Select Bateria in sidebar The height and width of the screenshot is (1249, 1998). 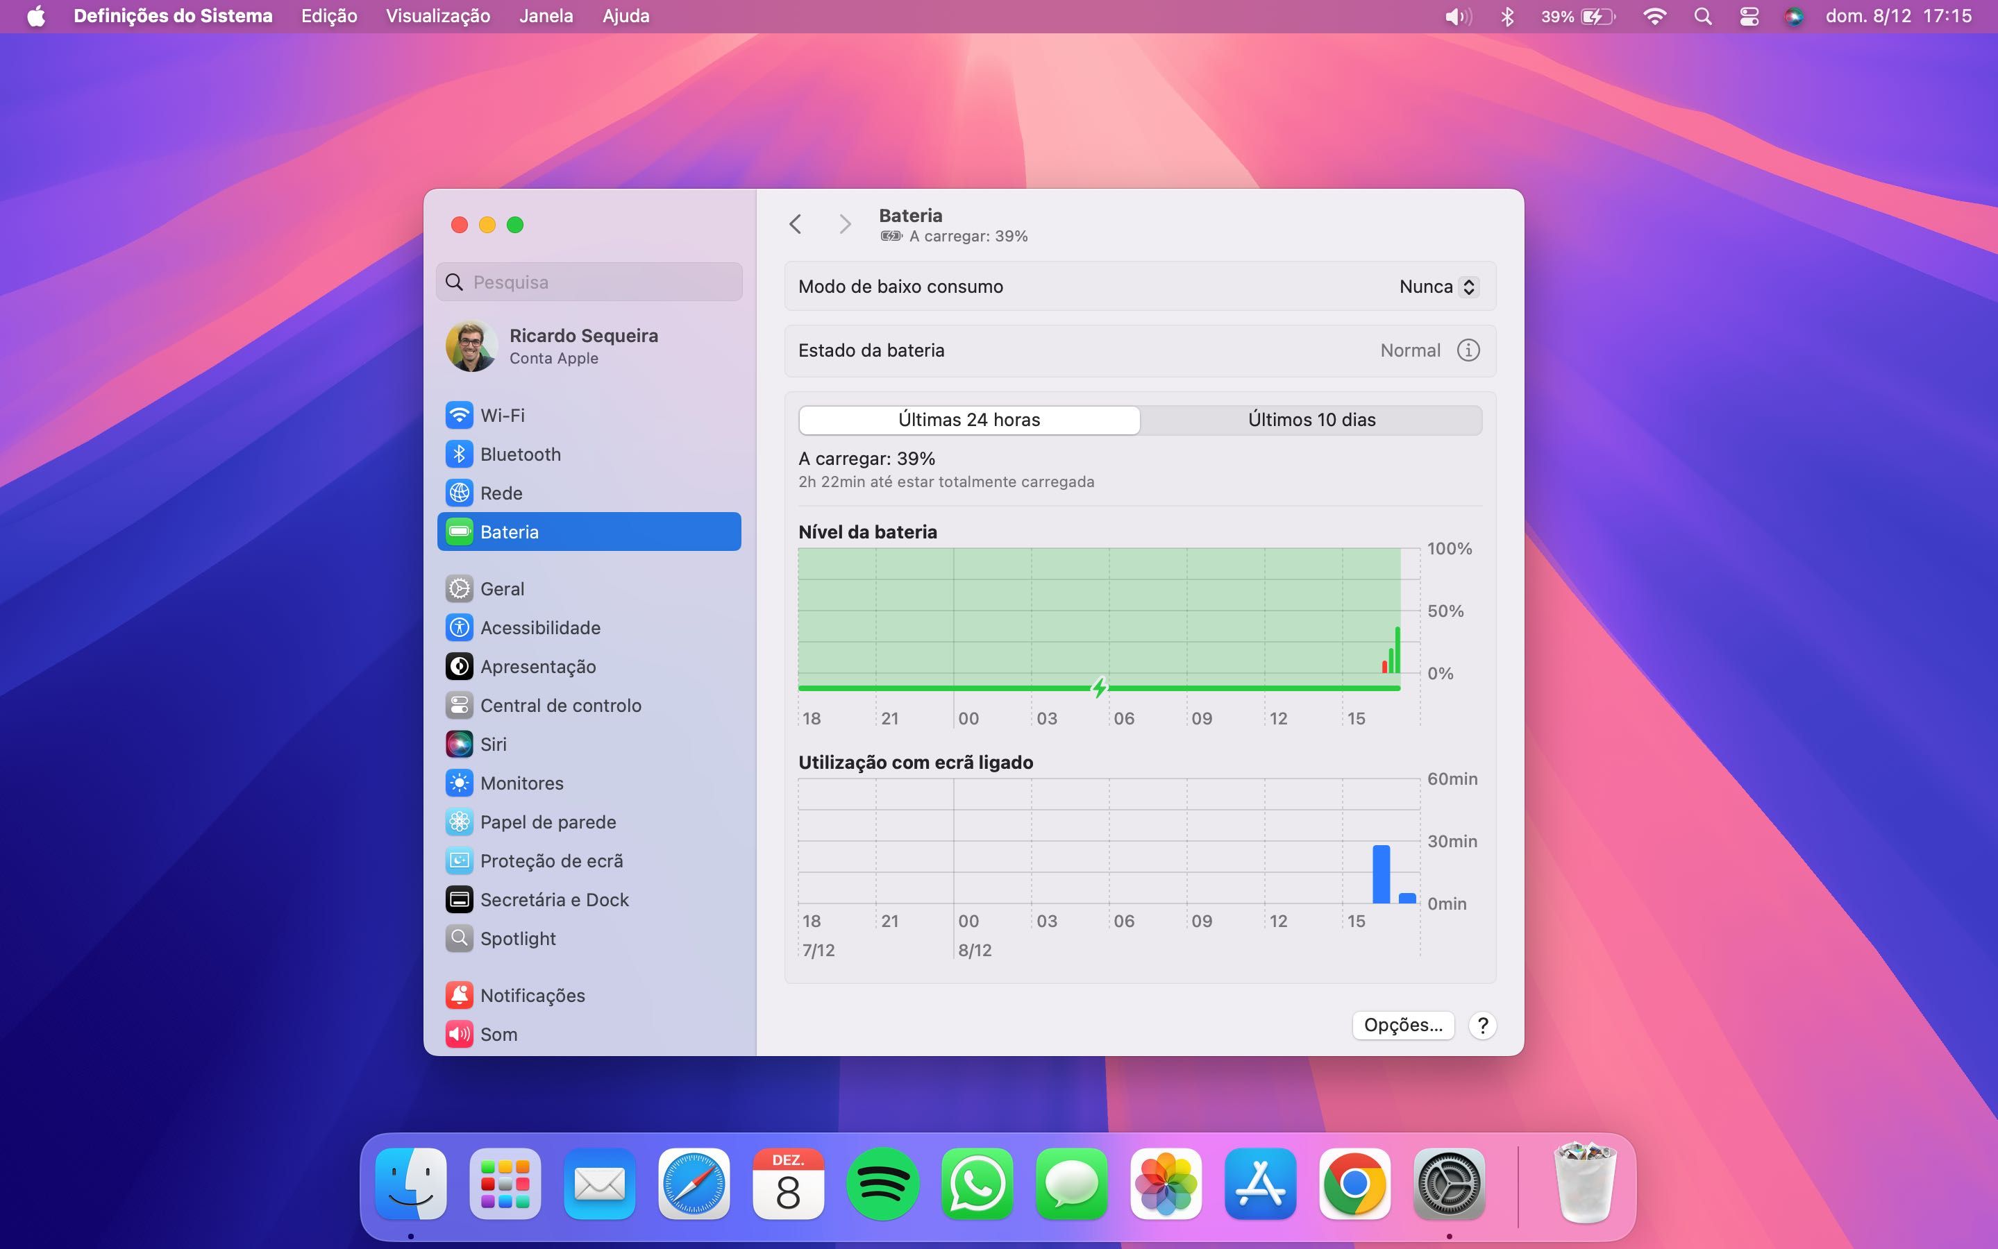pyautogui.click(x=588, y=531)
